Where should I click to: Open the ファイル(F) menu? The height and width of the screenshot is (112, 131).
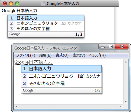pyautogui.click(x=25, y=55)
